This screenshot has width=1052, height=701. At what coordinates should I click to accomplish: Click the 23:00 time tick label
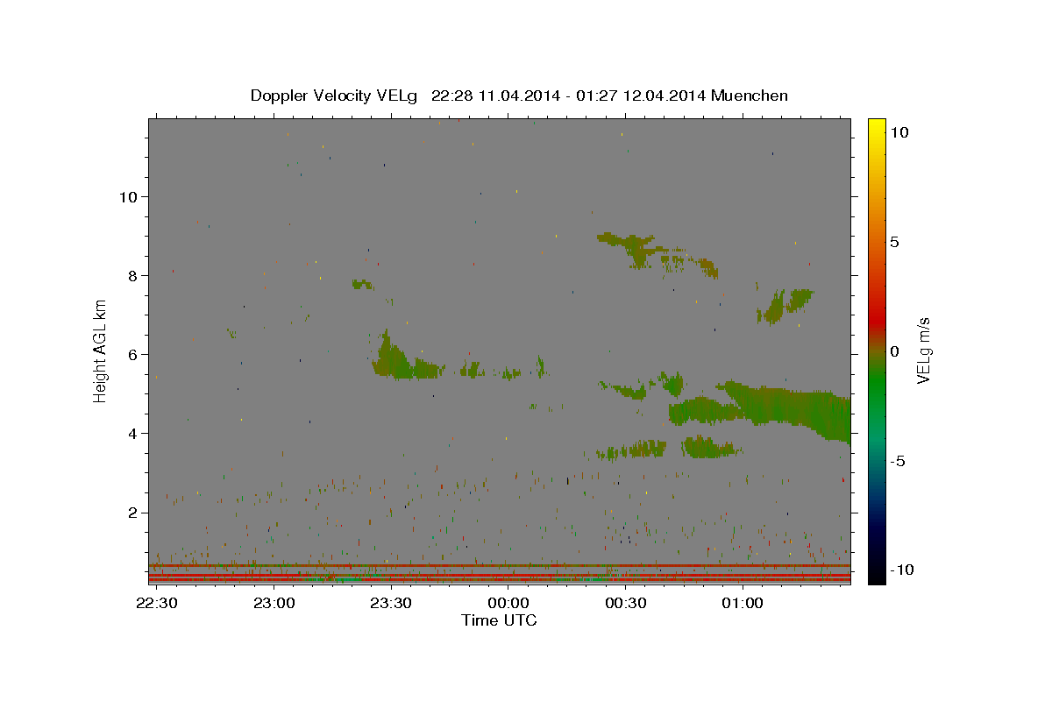[274, 603]
